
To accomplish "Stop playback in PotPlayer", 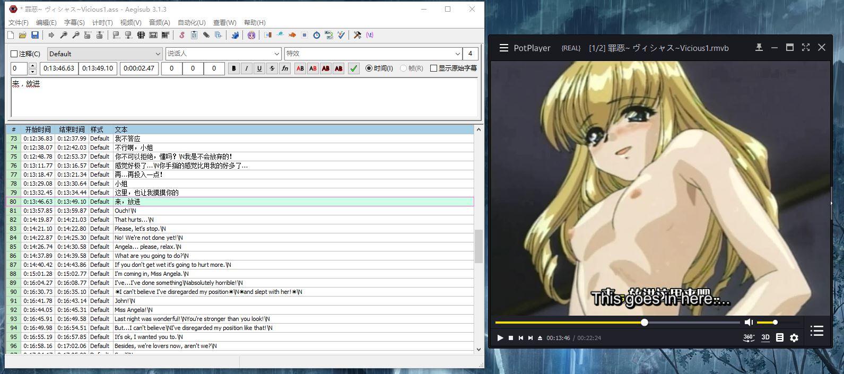I will tap(511, 338).
